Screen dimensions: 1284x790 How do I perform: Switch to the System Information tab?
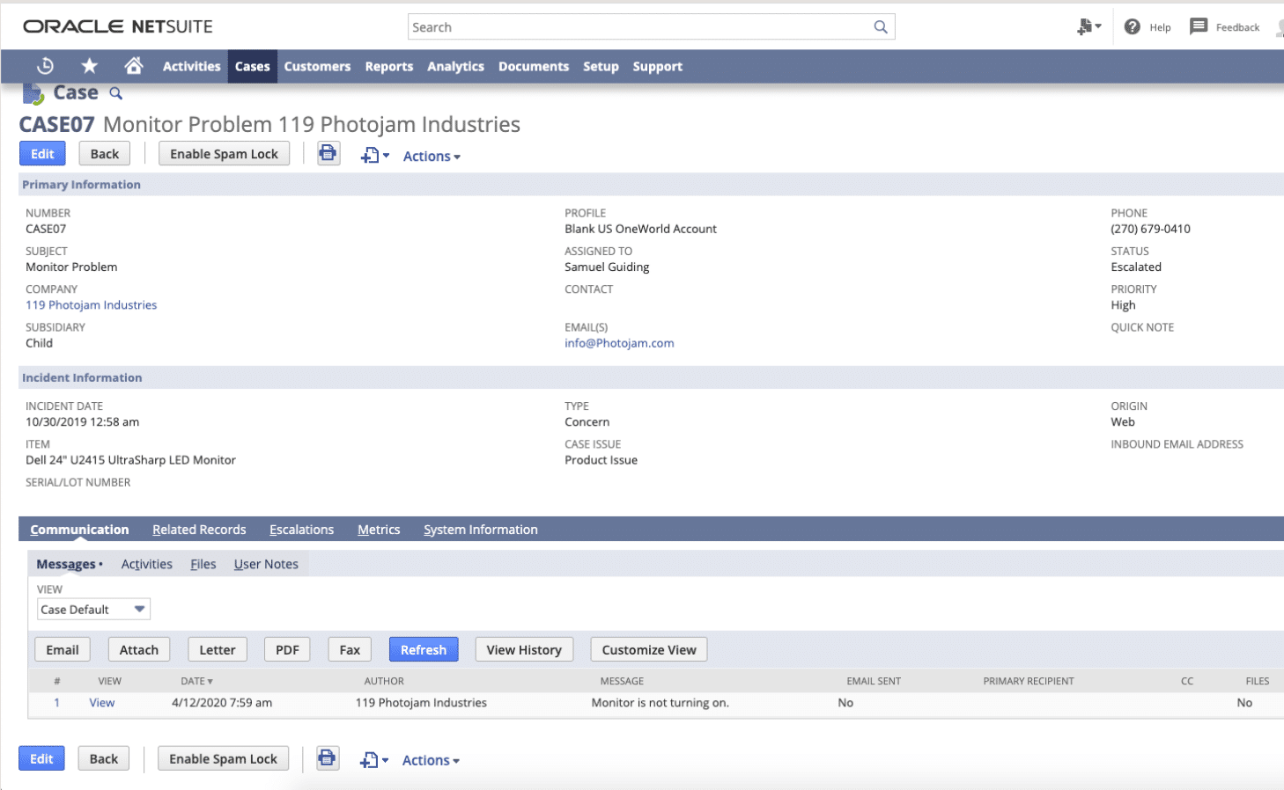point(480,529)
